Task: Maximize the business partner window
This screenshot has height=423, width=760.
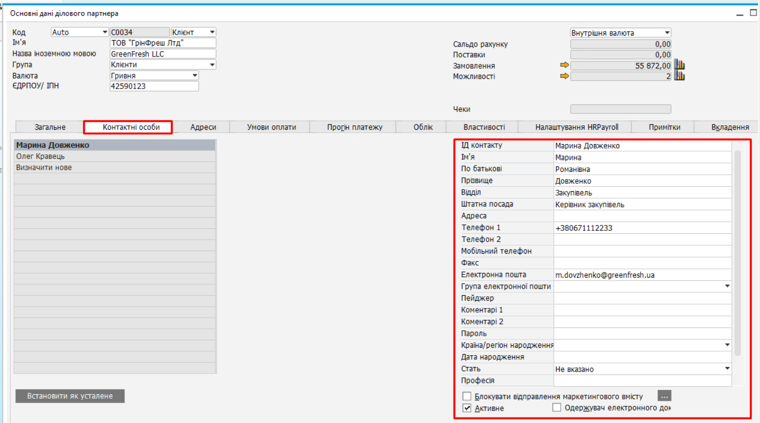Action: pyautogui.click(x=753, y=13)
